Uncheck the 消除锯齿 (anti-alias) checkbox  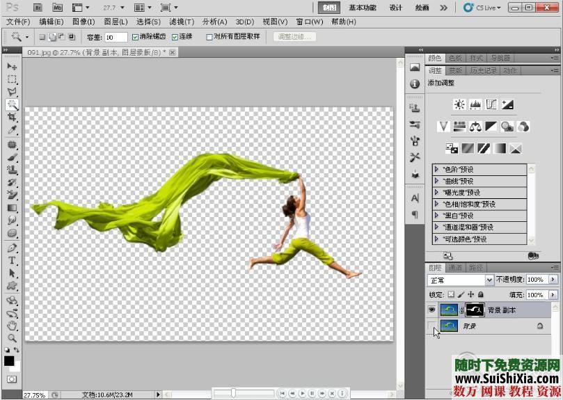(x=136, y=37)
